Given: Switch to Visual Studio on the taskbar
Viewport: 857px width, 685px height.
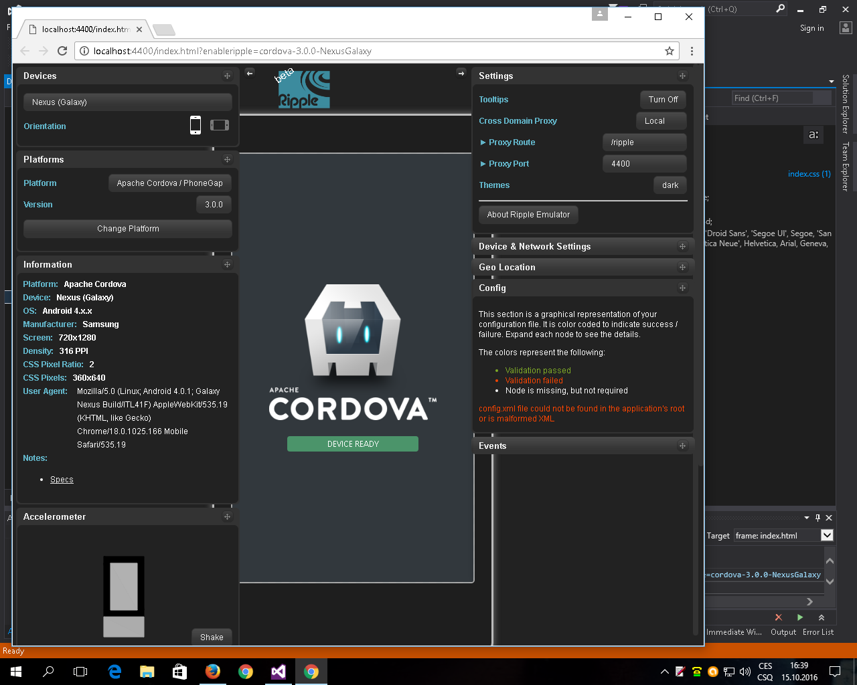Looking at the screenshot, I should pos(279,672).
